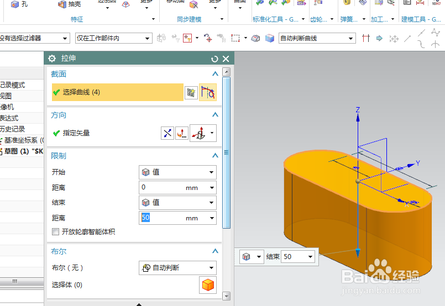445x306 pixels.
Task: Open end distance 50 dropdown arrow
Action: tap(212, 218)
